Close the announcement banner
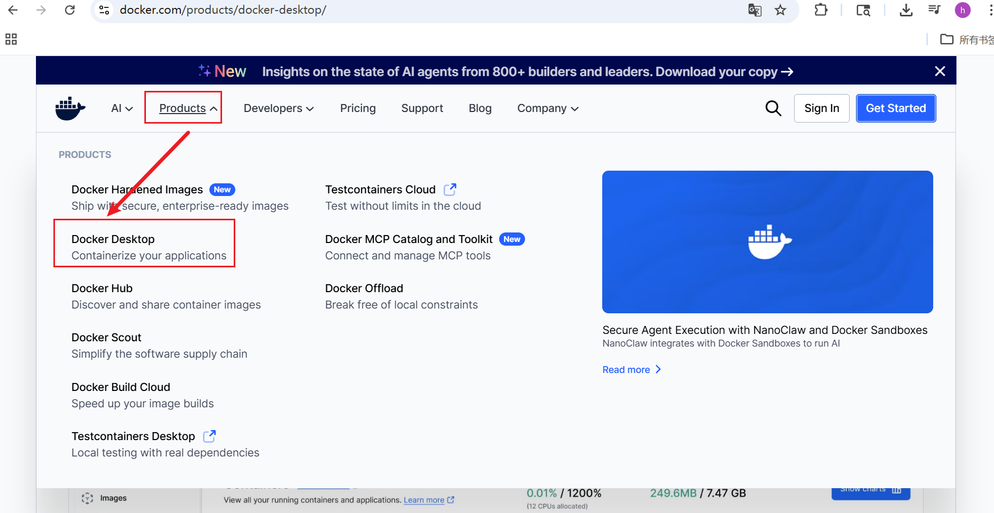 940,71
